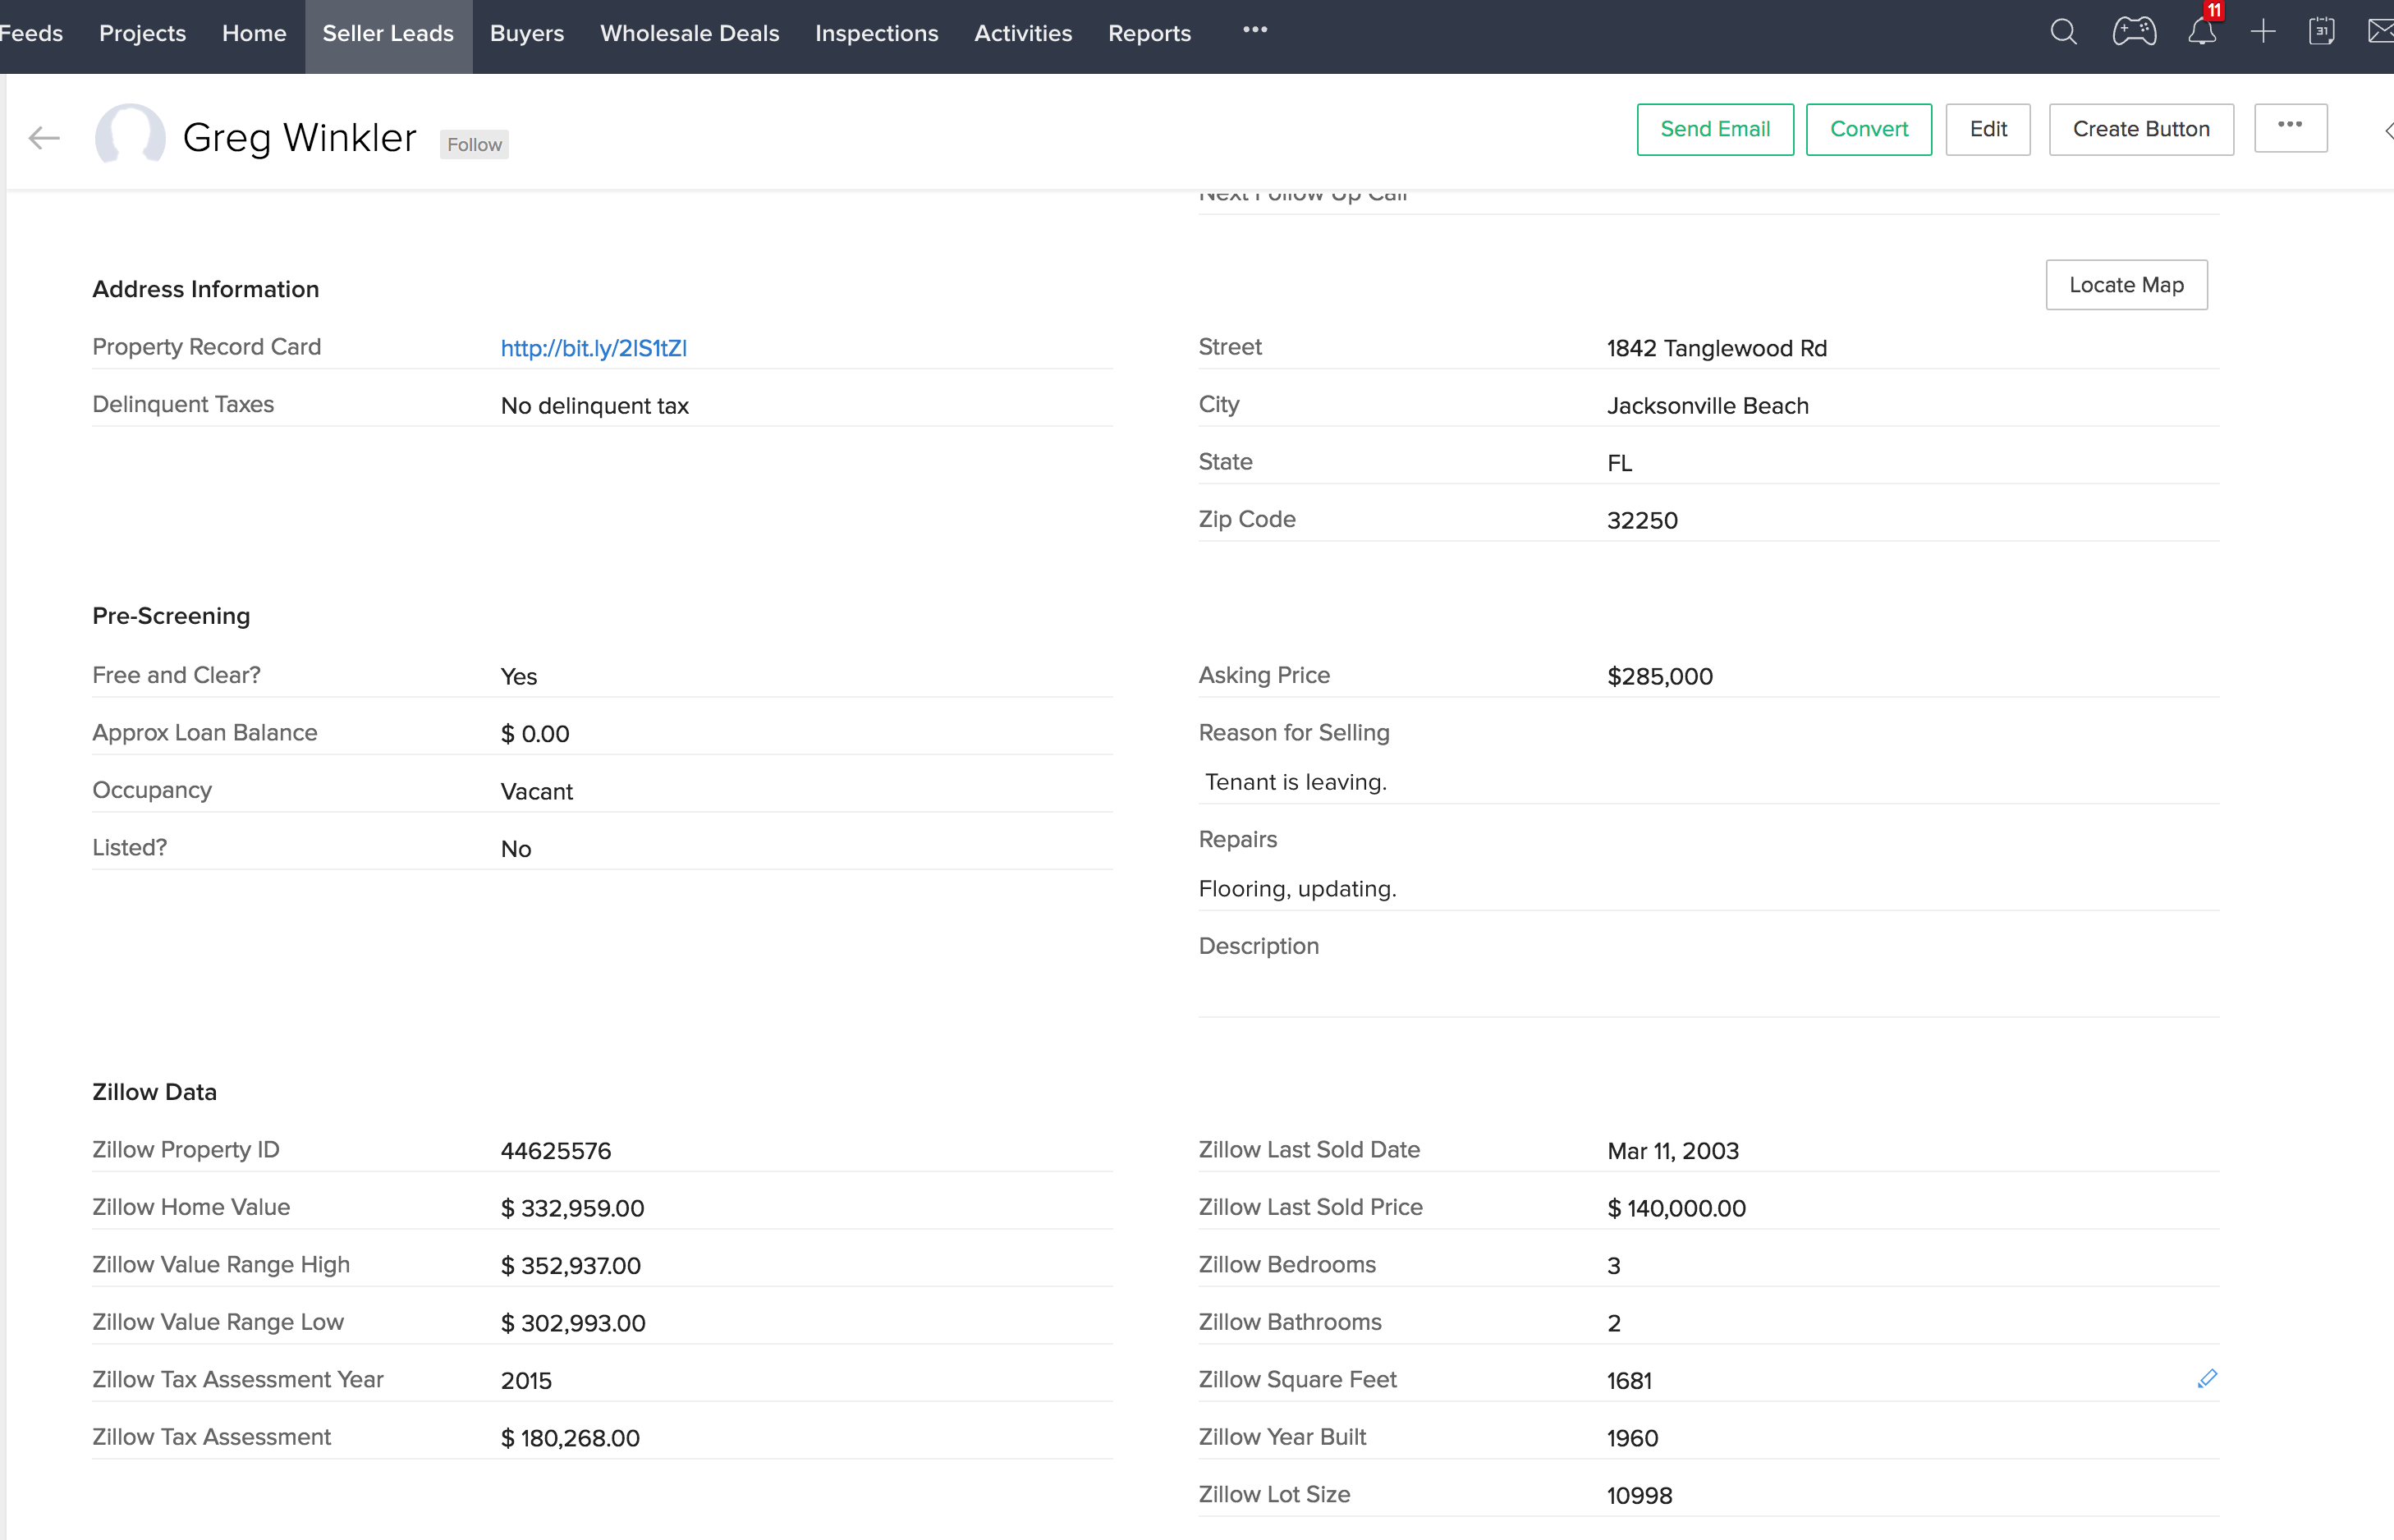Click the State value FL
The height and width of the screenshot is (1540, 2394).
[1619, 463]
